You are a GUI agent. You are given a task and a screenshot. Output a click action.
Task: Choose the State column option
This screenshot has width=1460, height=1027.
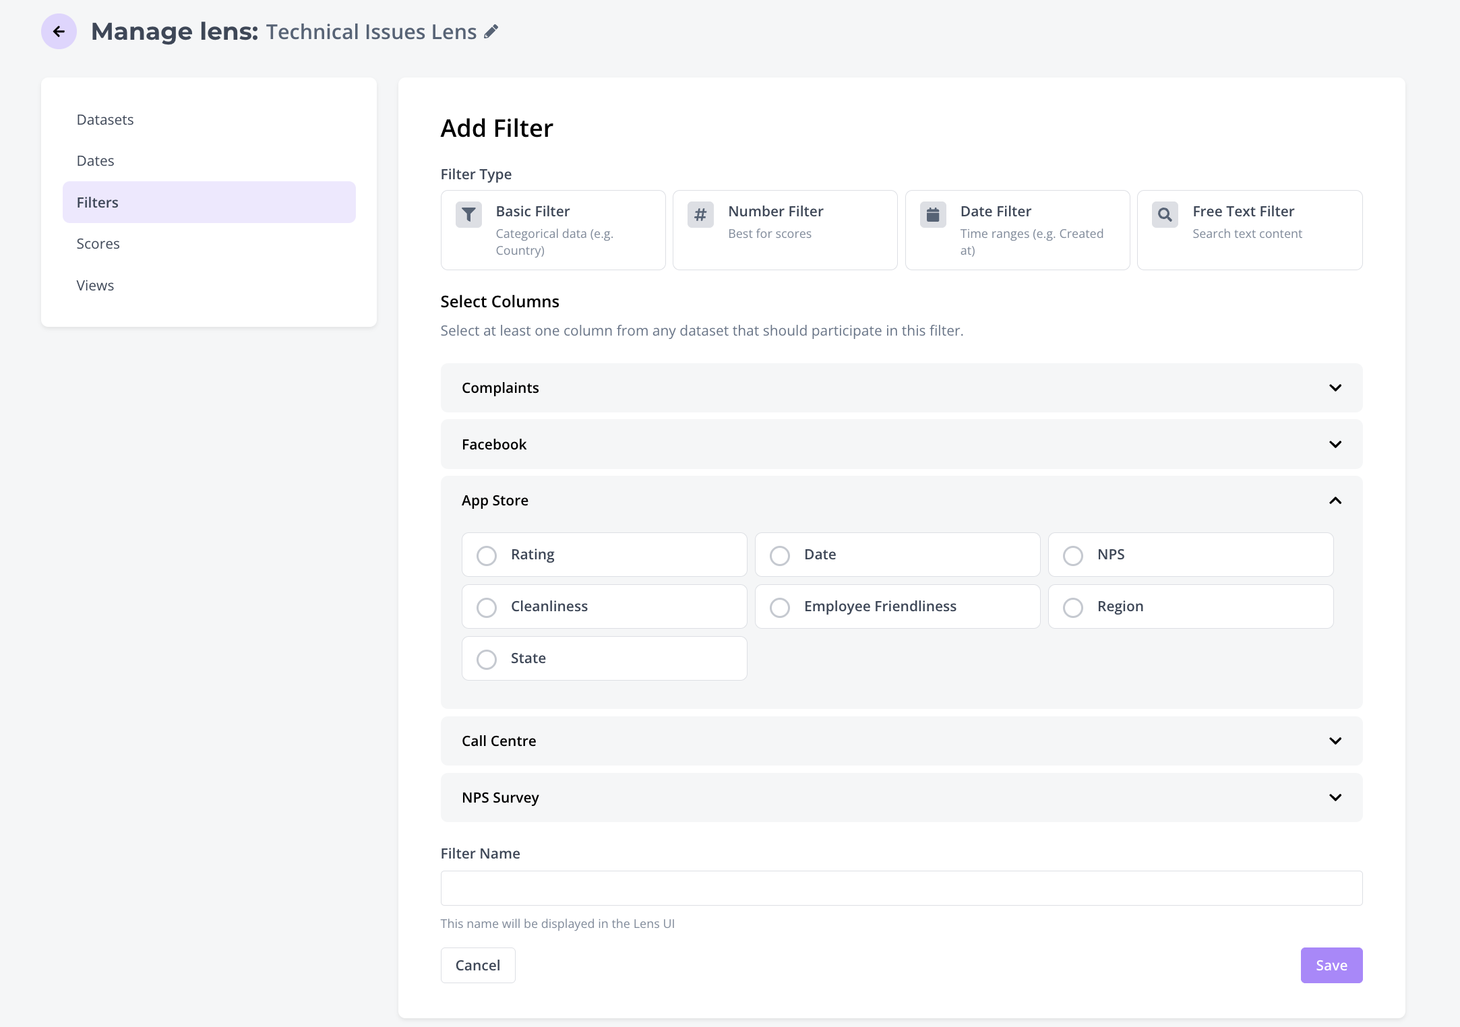pos(487,659)
